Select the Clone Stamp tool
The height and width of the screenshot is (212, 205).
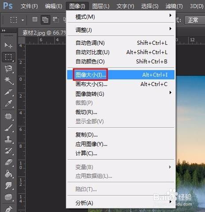(8, 139)
